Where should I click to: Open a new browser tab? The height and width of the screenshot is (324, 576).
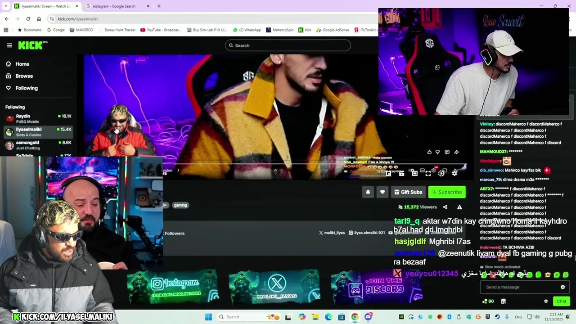point(159,6)
